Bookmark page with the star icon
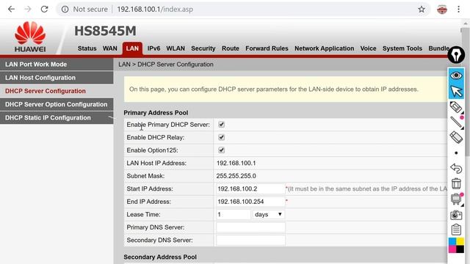This screenshot has width=470, height=264. point(422,10)
